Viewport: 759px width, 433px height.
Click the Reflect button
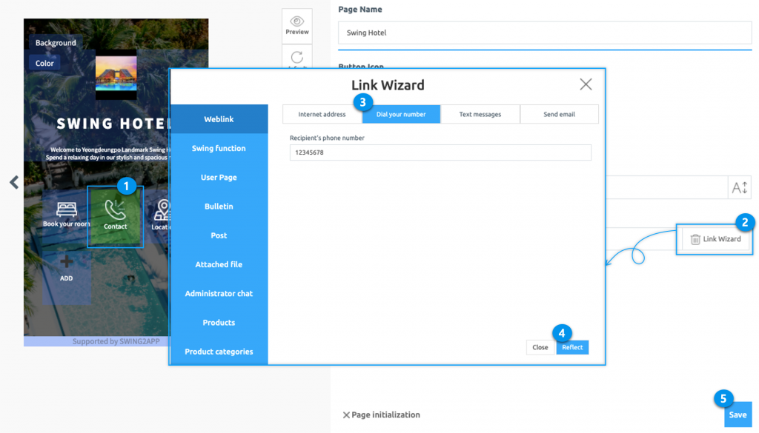(572, 347)
